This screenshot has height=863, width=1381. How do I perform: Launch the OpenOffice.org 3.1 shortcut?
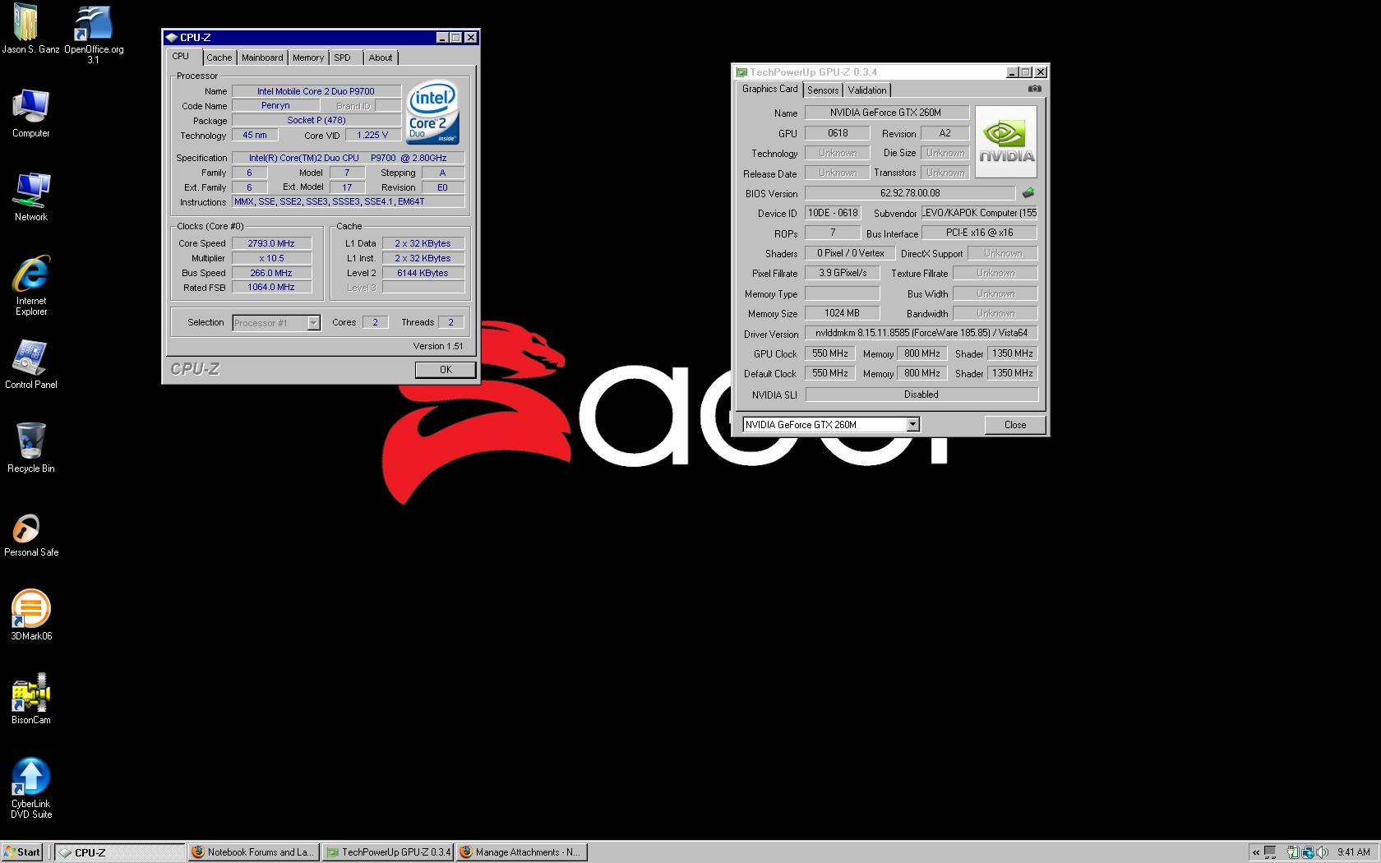click(x=94, y=23)
